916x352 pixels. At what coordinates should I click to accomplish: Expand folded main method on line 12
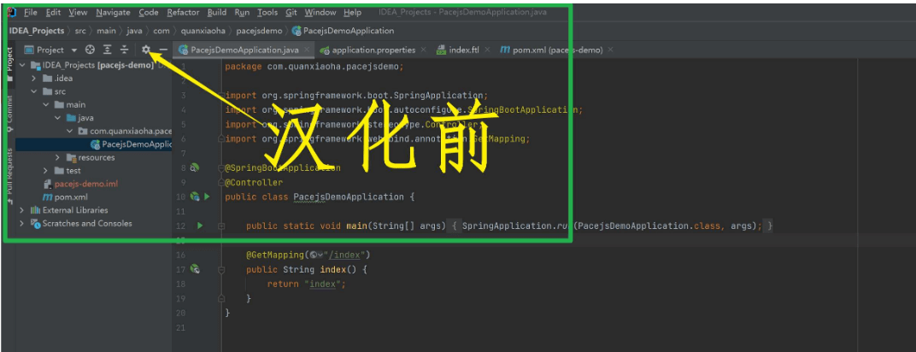[x=220, y=226]
